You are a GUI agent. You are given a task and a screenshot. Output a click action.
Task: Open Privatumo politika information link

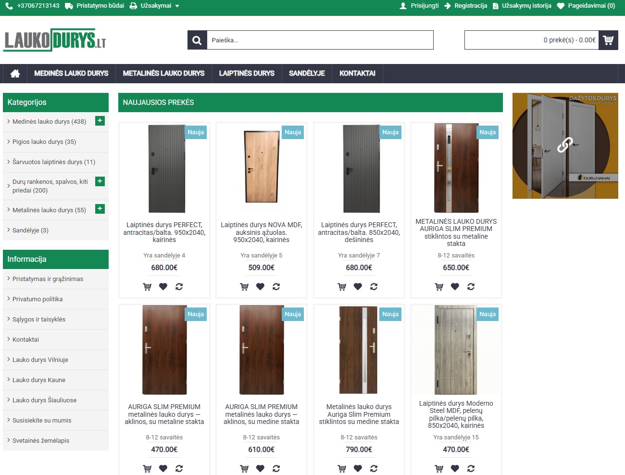tap(37, 299)
